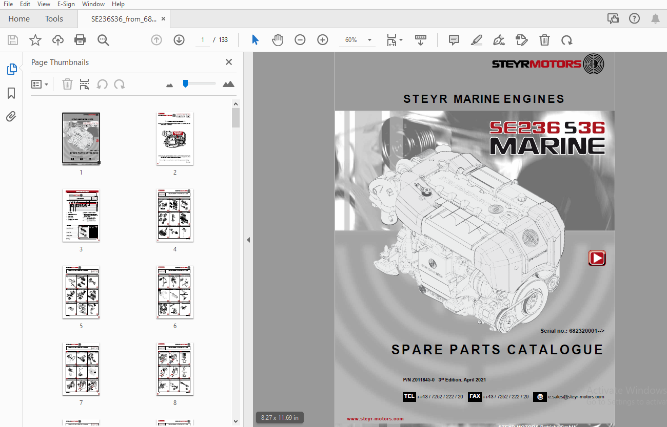This screenshot has width=667, height=427.
Task: Delete selected pages in thumbnails panel
Action: tap(67, 84)
